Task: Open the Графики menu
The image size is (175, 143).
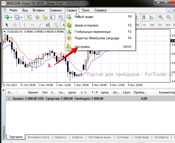Action: click(x=55, y=10)
